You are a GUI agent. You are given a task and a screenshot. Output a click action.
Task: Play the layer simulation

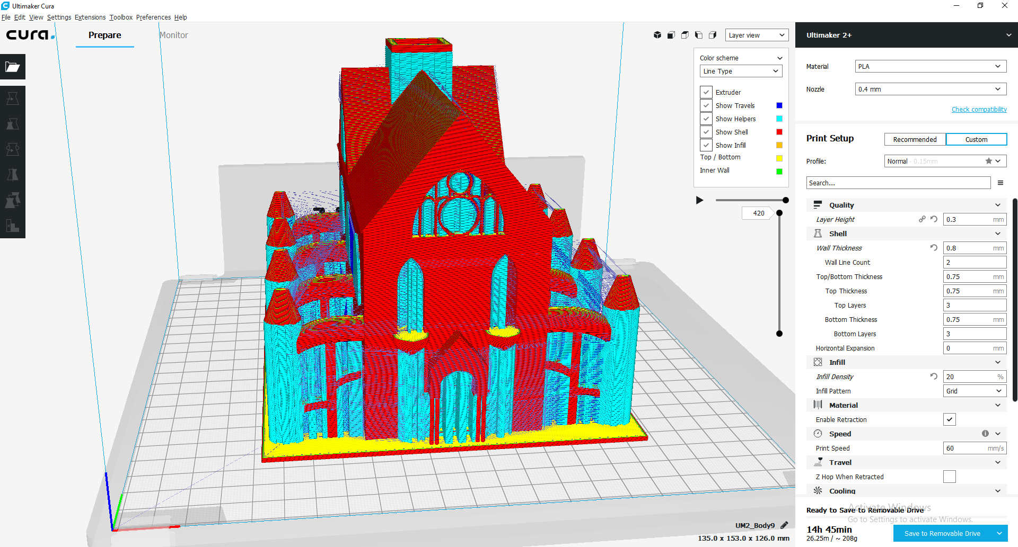699,200
